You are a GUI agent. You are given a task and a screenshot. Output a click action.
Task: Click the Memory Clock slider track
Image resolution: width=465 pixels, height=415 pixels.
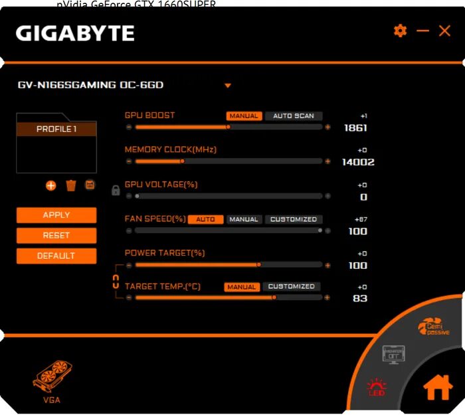(229, 161)
